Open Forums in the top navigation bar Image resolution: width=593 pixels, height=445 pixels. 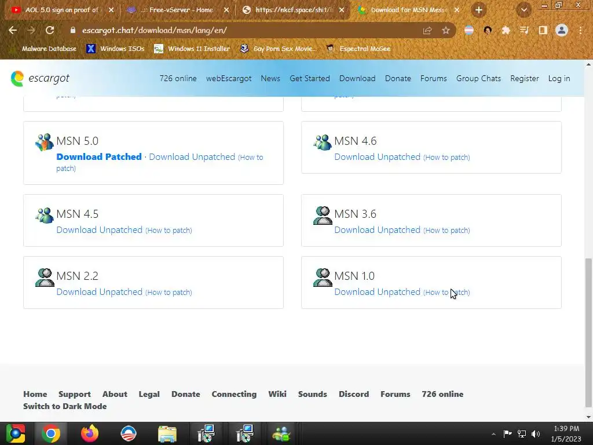click(433, 78)
